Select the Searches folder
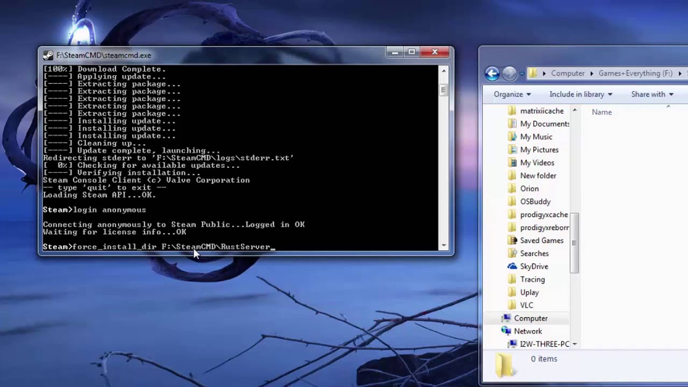 534,253
